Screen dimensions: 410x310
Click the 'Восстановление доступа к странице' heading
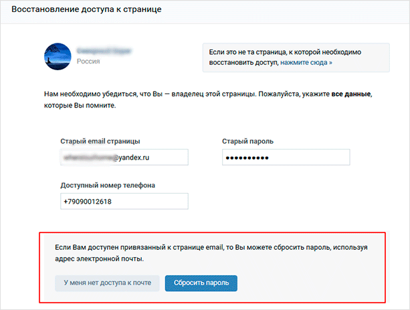coord(86,9)
